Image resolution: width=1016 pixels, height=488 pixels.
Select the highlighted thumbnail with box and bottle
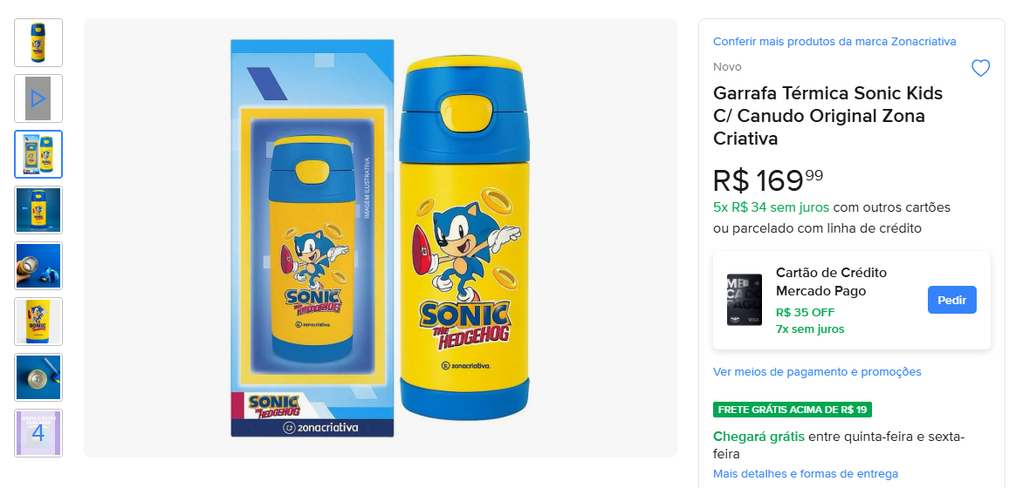click(38, 154)
